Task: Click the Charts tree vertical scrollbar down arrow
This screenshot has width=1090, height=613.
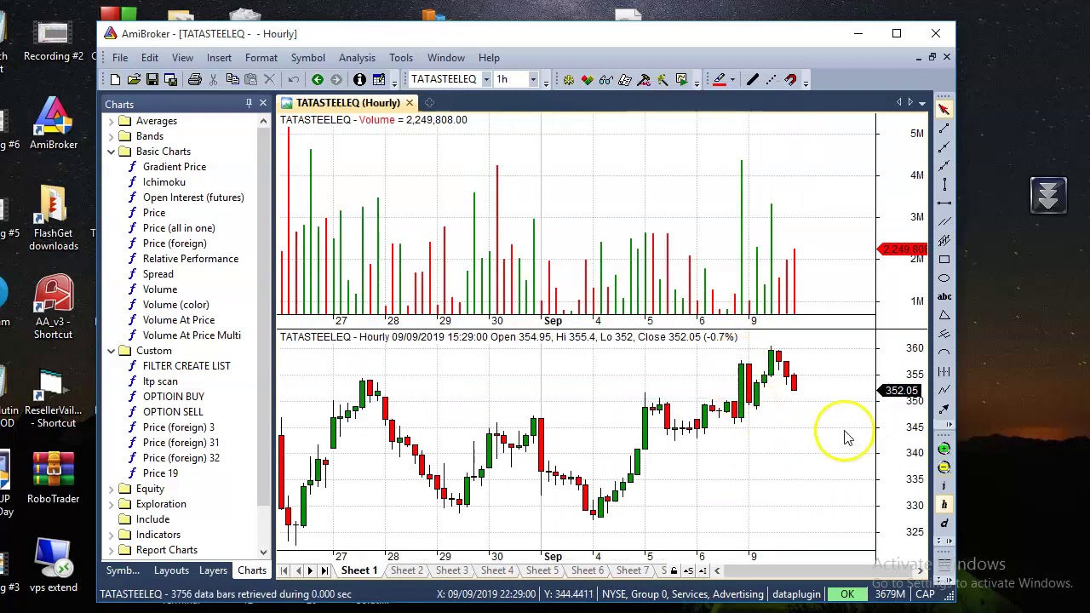Action: click(263, 553)
